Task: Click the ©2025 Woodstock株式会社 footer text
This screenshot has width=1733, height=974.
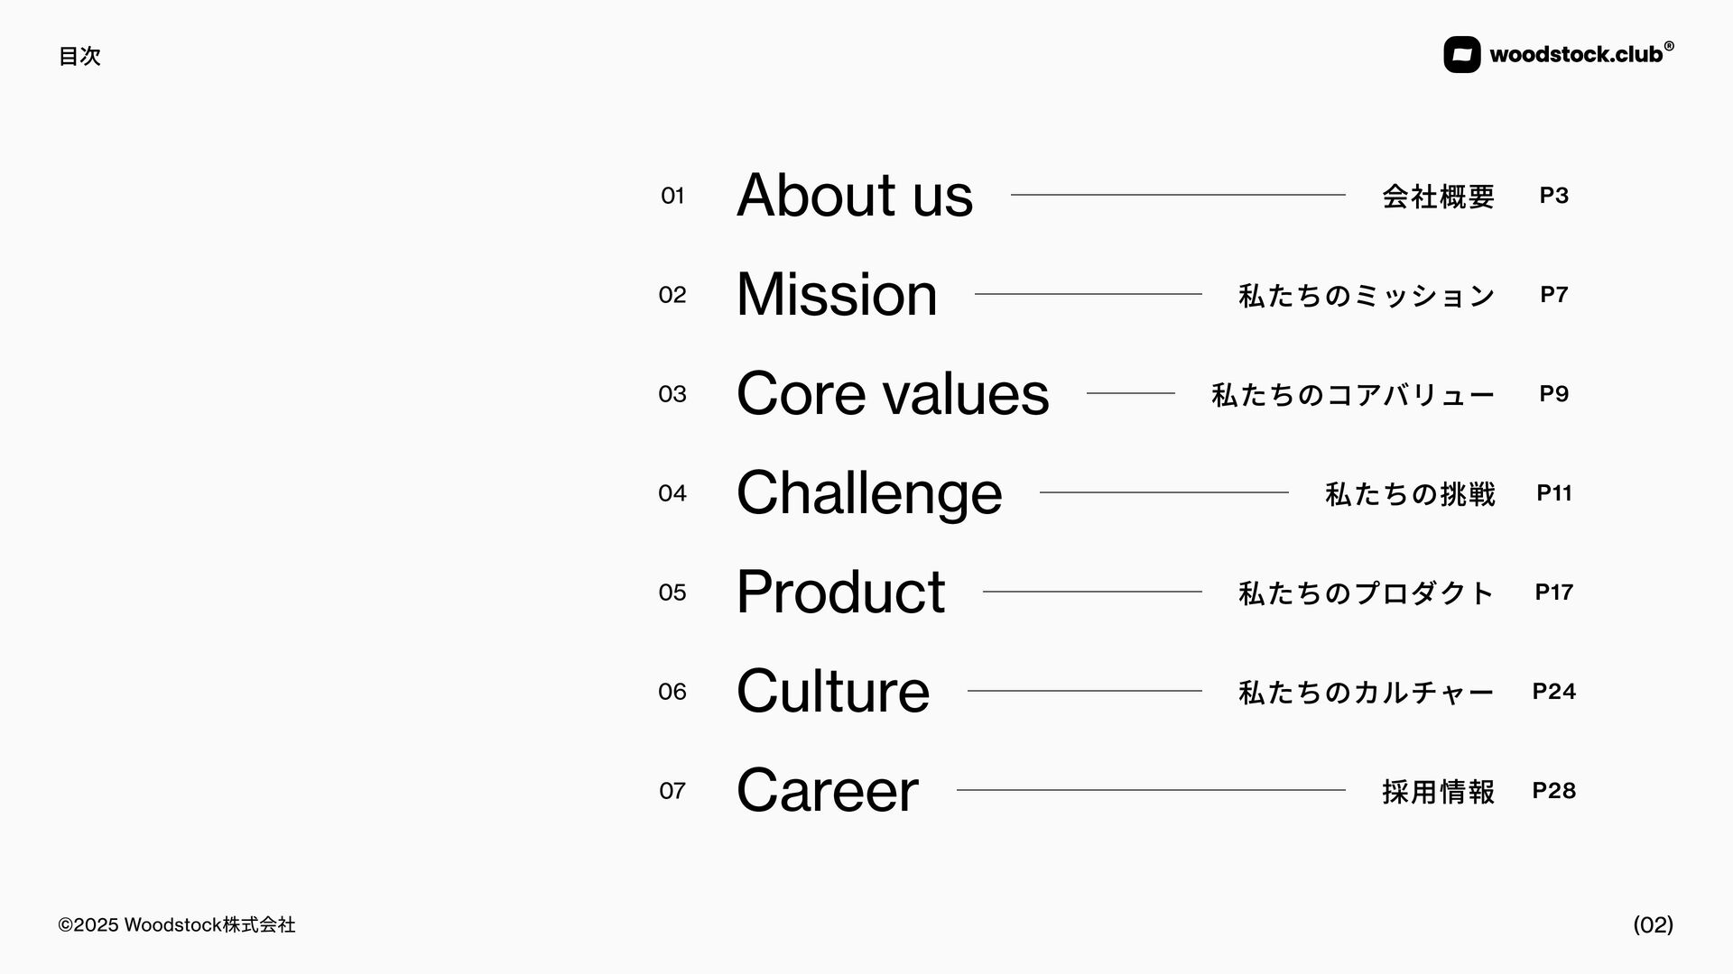Action: click(177, 924)
